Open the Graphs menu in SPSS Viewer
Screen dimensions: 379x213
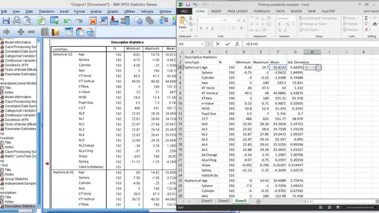[x=113, y=11]
